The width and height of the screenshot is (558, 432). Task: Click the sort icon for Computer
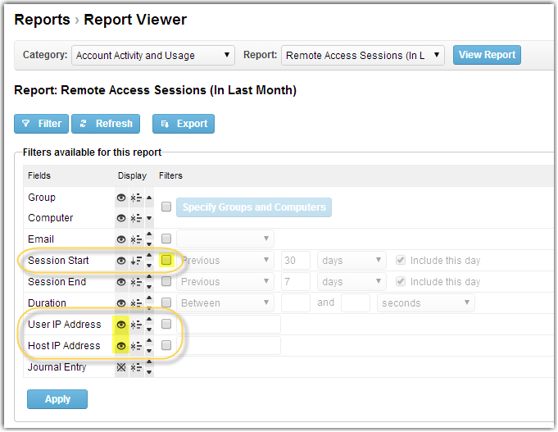tap(137, 218)
